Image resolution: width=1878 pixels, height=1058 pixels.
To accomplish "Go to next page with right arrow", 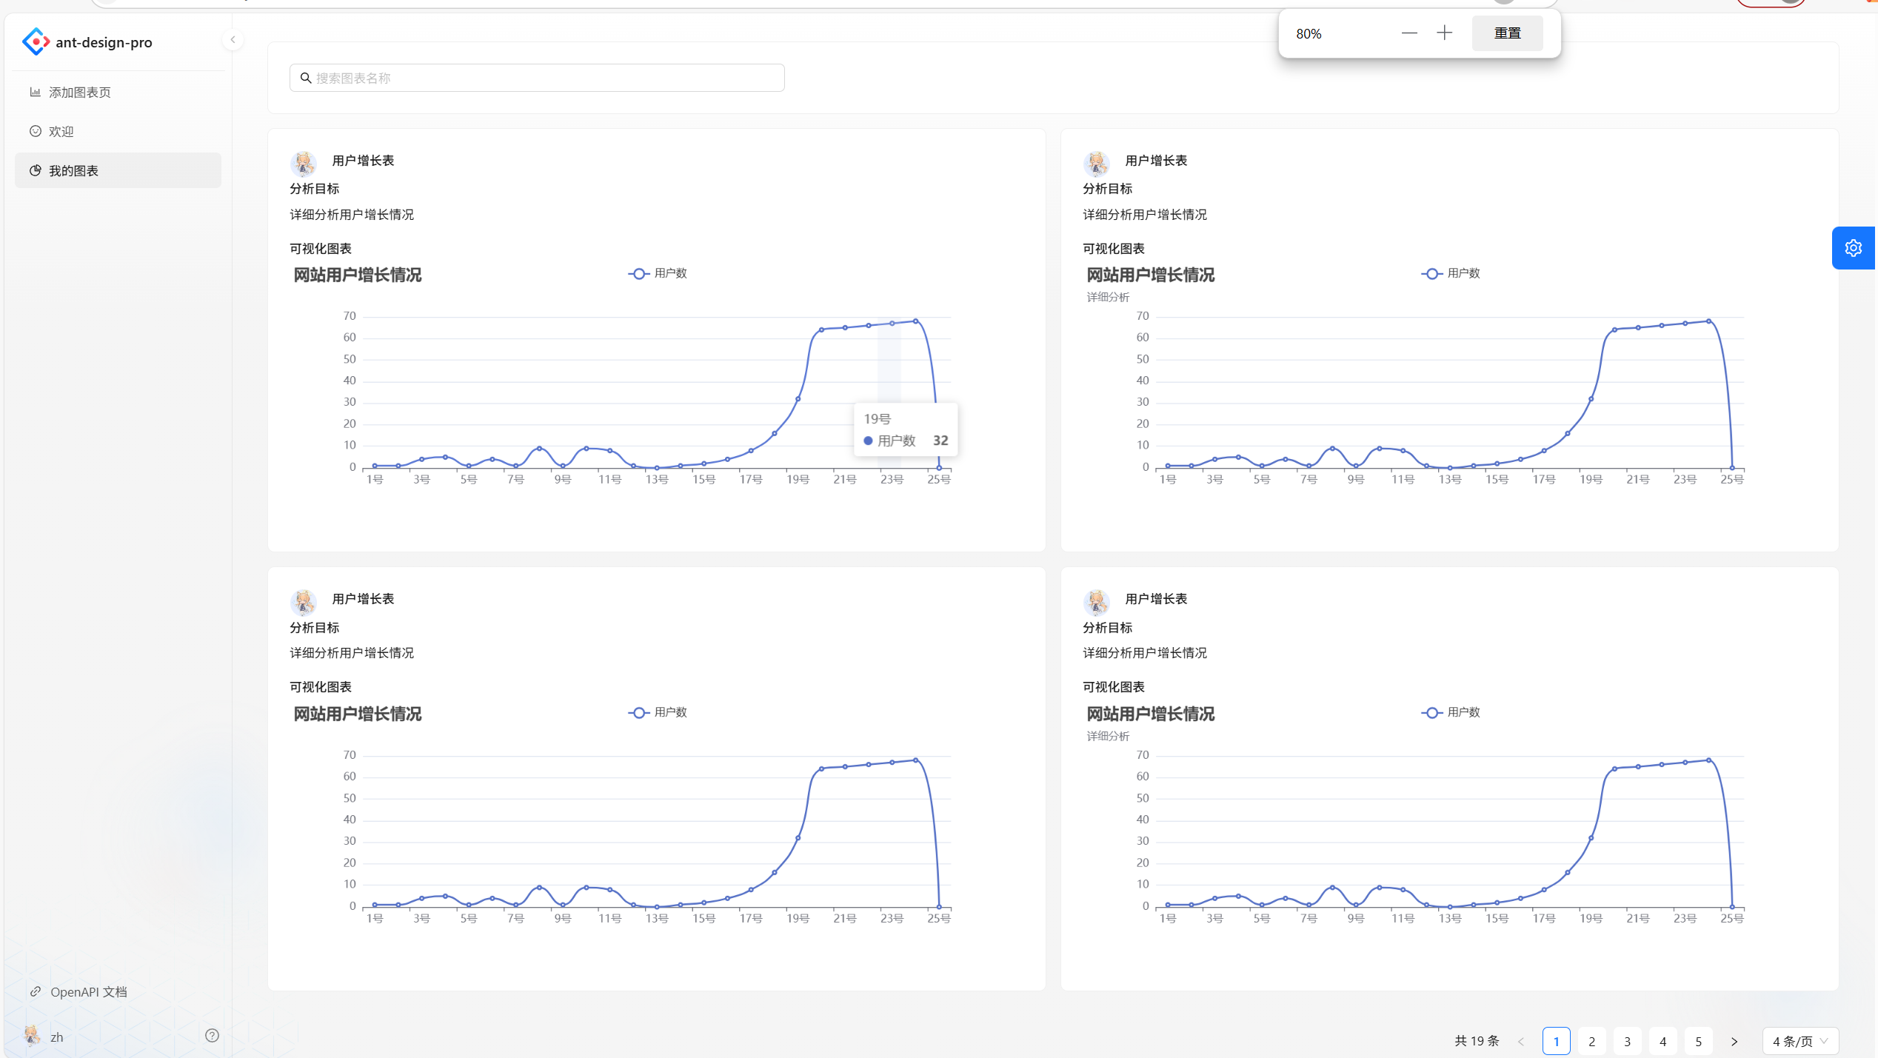I will click(1734, 1042).
